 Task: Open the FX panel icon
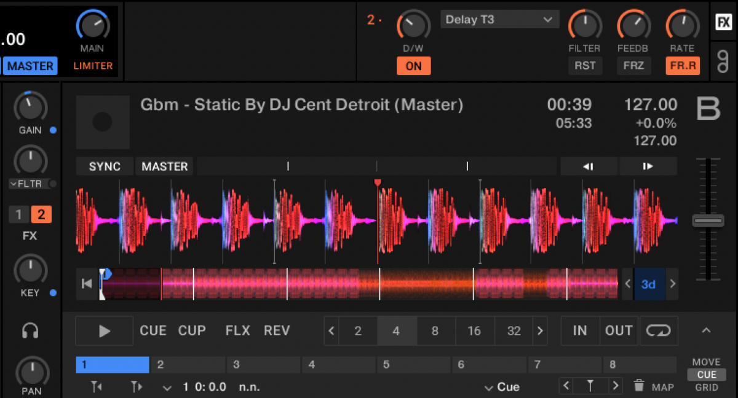[723, 23]
